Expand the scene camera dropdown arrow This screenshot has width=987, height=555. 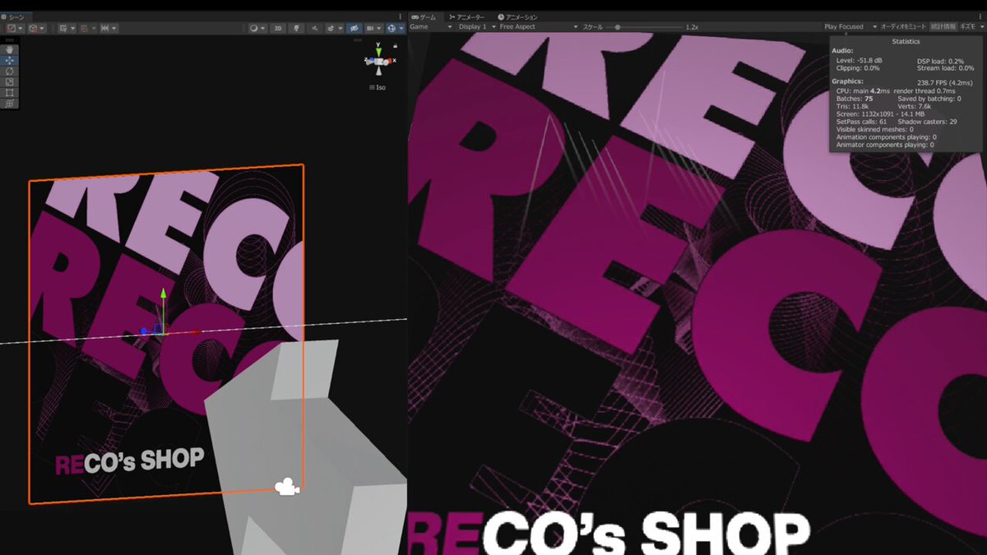click(379, 28)
